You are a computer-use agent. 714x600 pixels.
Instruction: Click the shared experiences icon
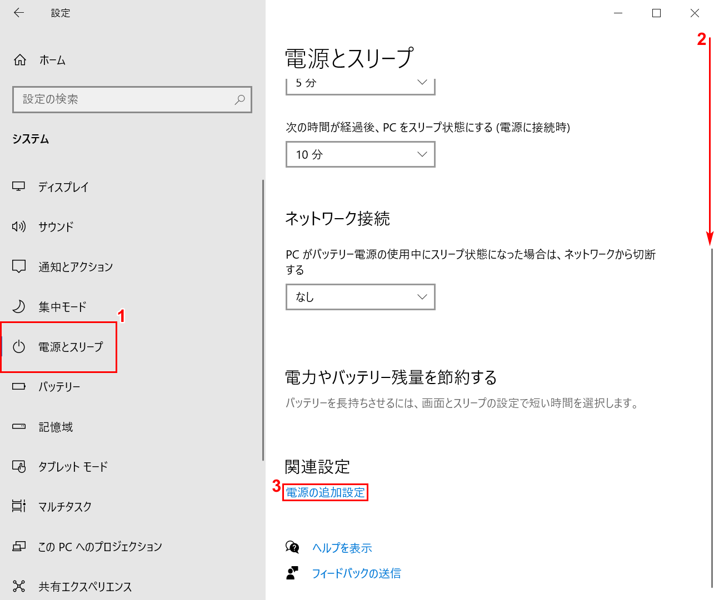click(19, 586)
